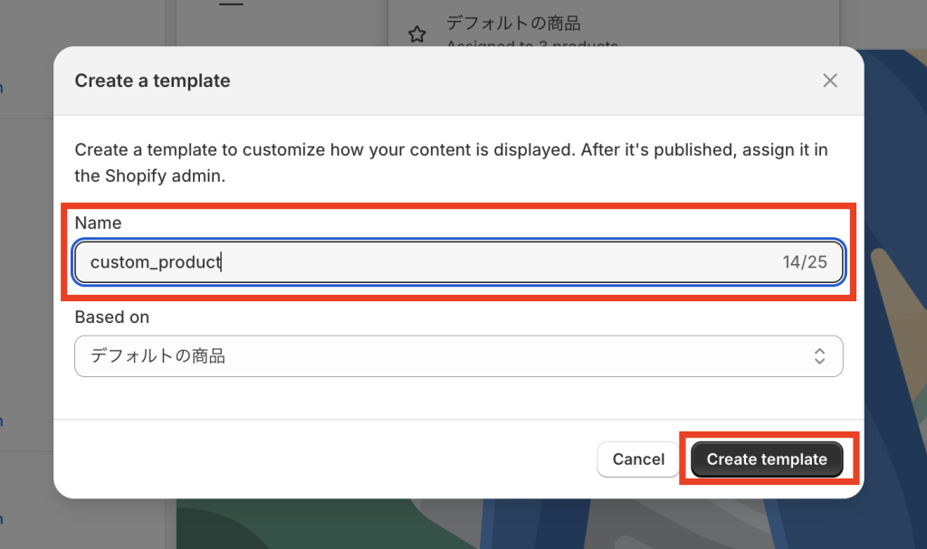Click the Based on label

(112, 317)
